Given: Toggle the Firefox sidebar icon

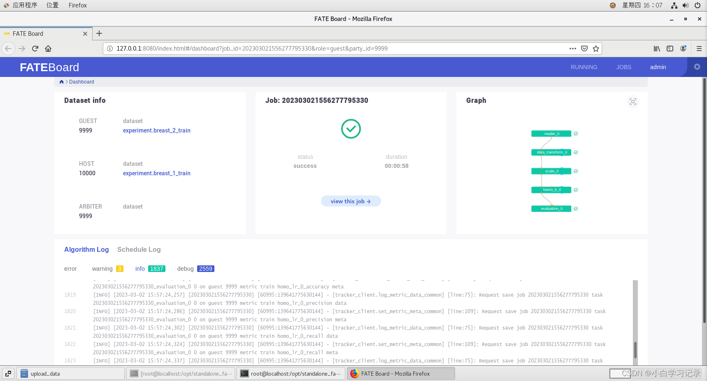Looking at the screenshot, I should click(x=670, y=49).
